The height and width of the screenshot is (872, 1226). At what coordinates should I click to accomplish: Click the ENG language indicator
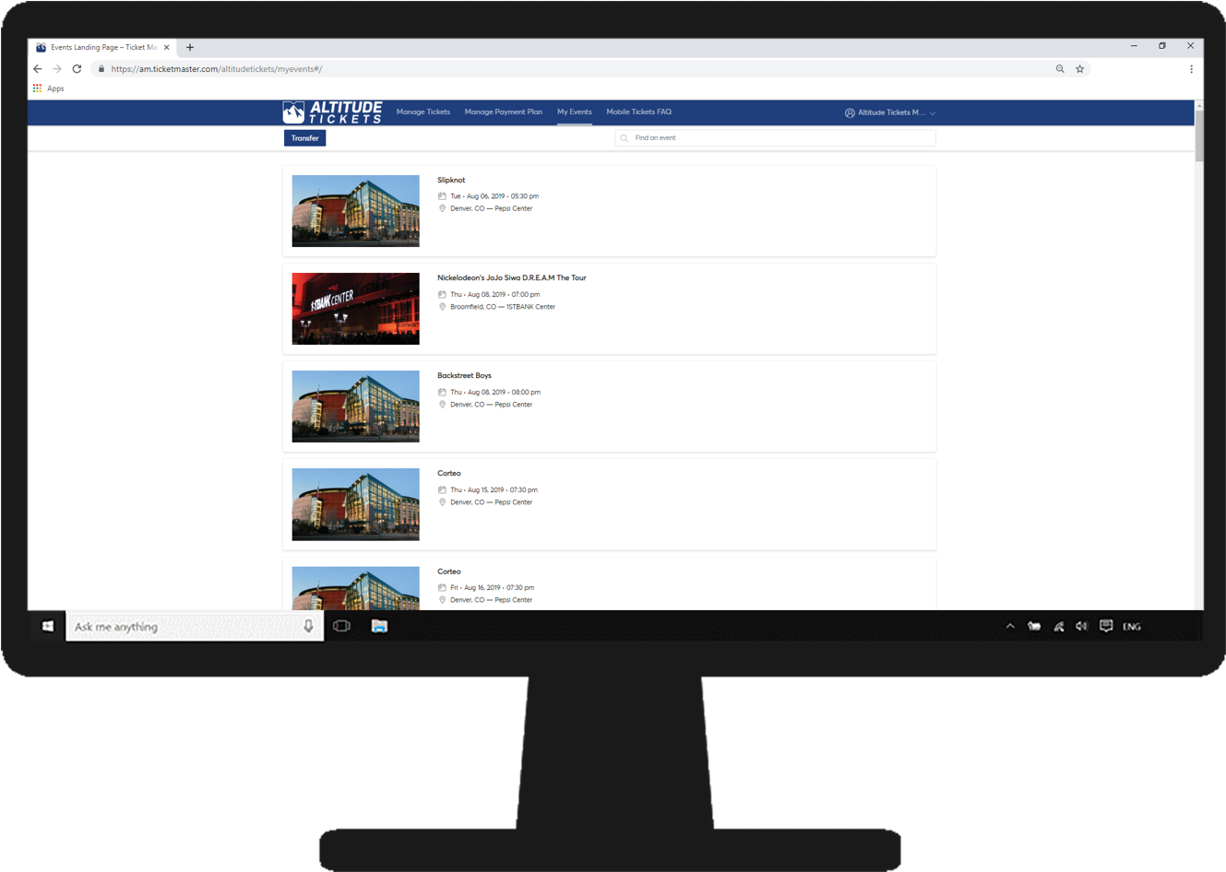pyautogui.click(x=1132, y=627)
